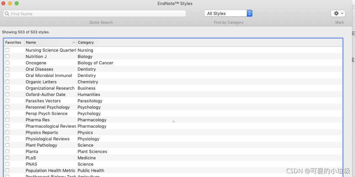Check the Personnel Psychology favorite box
355x177 pixels.
click(x=7, y=107)
